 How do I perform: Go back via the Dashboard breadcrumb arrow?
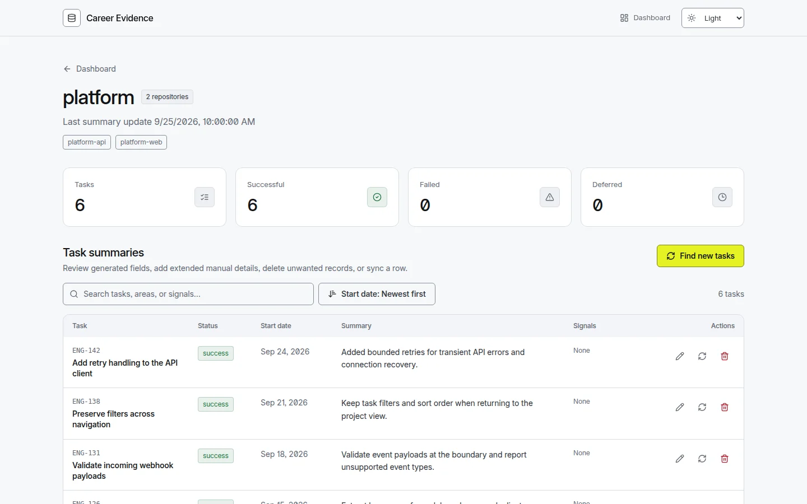pyautogui.click(x=67, y=69)
